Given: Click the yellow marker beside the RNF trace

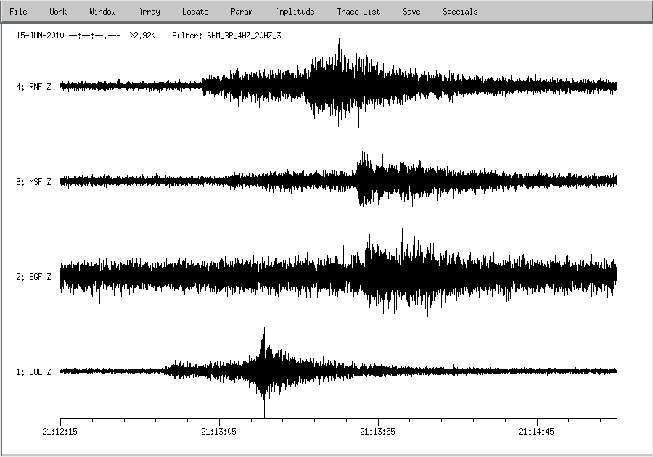Looking at the screenshot, I should (x=627, y=86).
